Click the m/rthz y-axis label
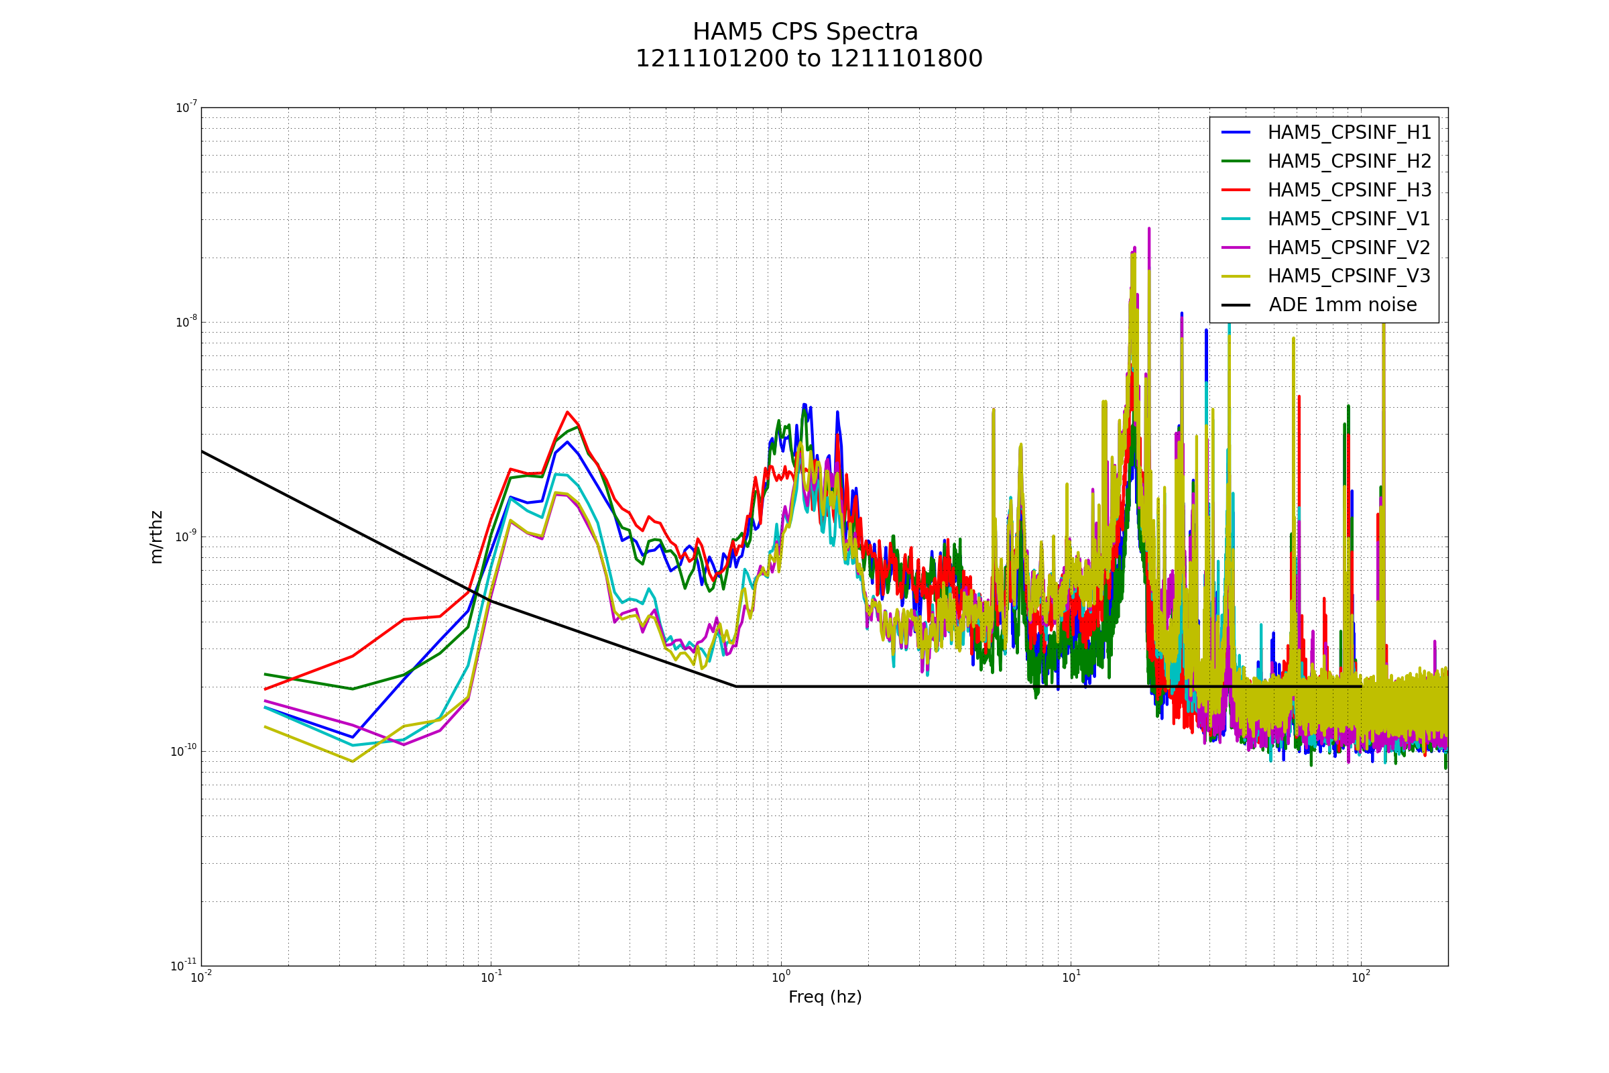Image resolution: width=1609 pixels, height=1073 pixels. click(x=157, y=537)
